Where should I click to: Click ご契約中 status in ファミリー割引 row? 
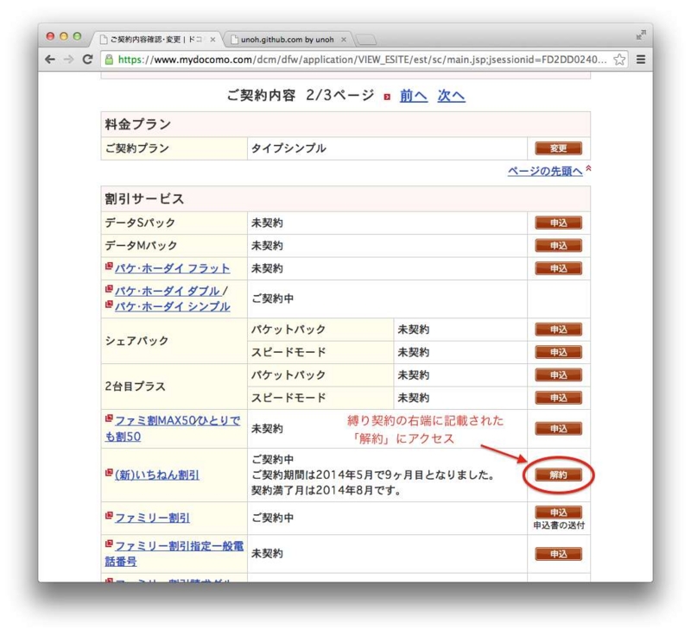tap(272, 518)
